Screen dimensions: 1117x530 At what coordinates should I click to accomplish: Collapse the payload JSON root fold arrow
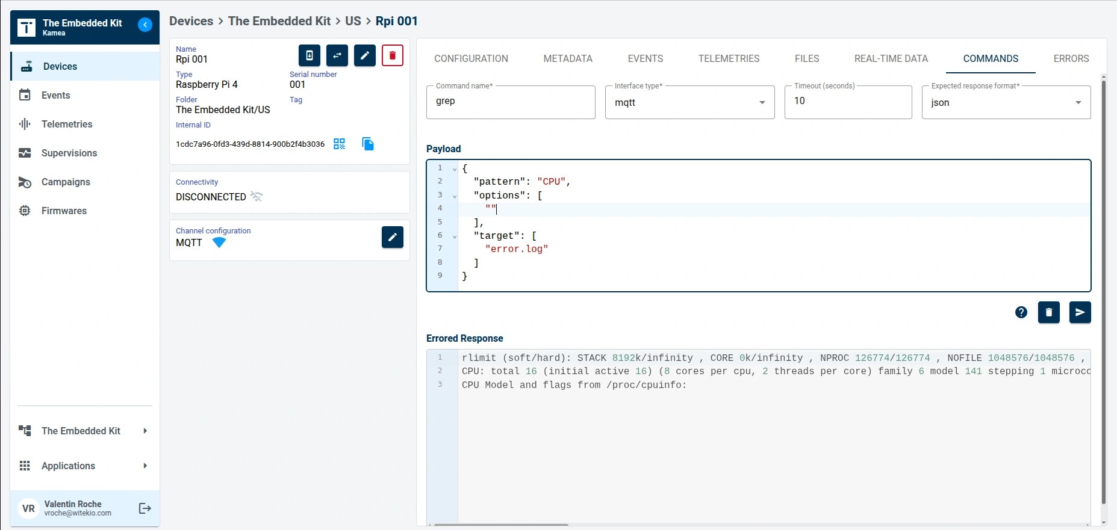tap(455, 169)
